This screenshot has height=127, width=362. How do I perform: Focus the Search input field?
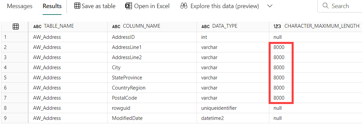pyautogui.click(x=340, y=6)
